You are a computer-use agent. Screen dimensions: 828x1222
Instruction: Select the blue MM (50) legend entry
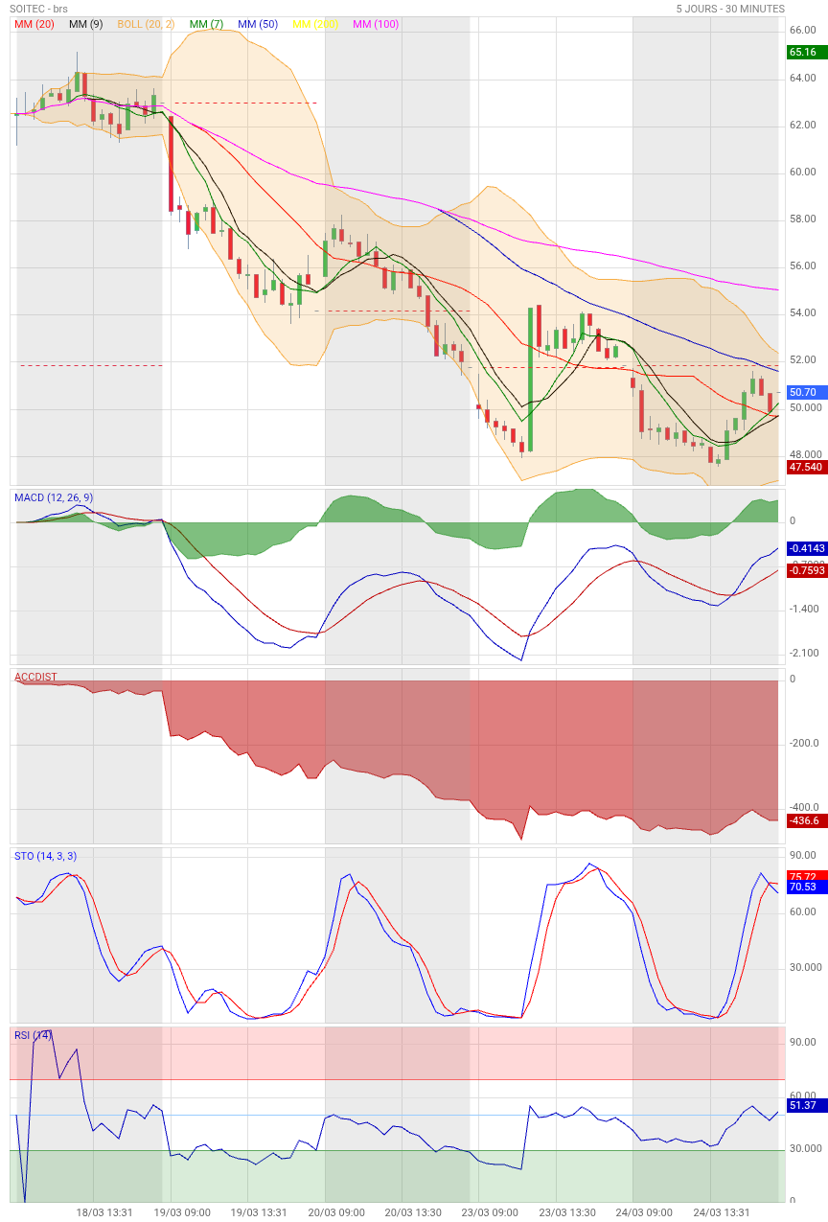coord(258,24)
